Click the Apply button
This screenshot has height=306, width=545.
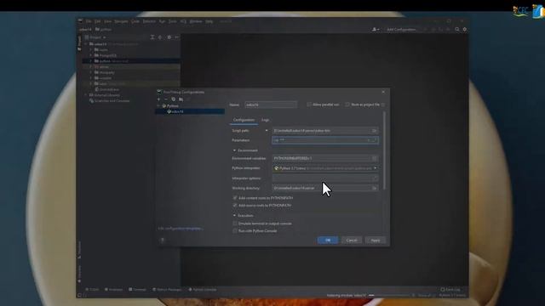(376, 240)
